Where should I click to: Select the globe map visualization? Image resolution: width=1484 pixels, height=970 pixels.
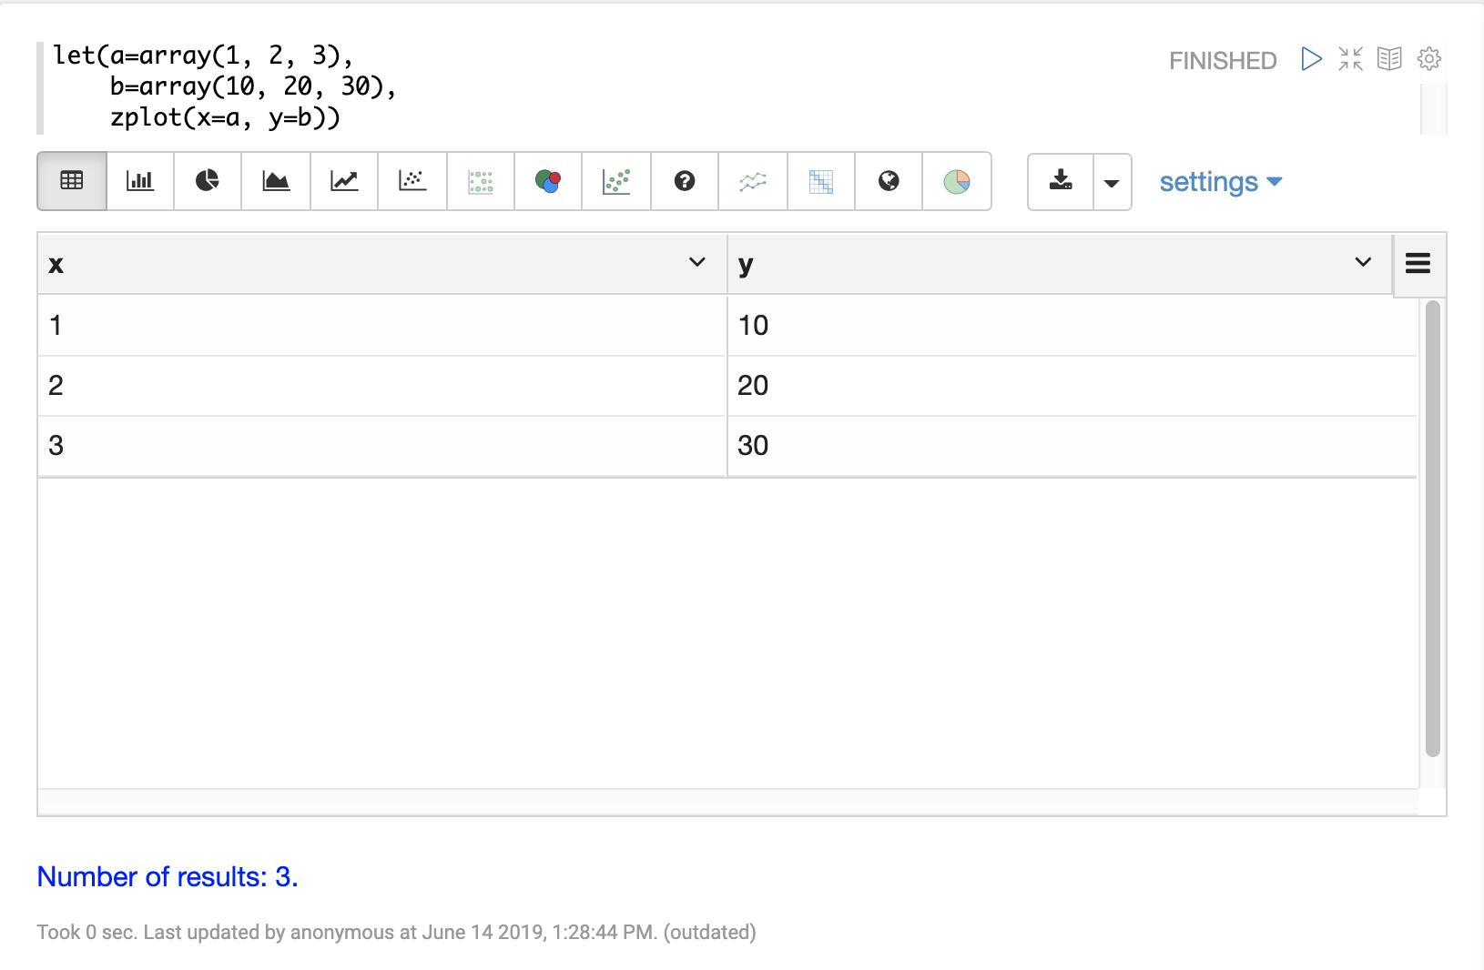(x=889, y=181)
